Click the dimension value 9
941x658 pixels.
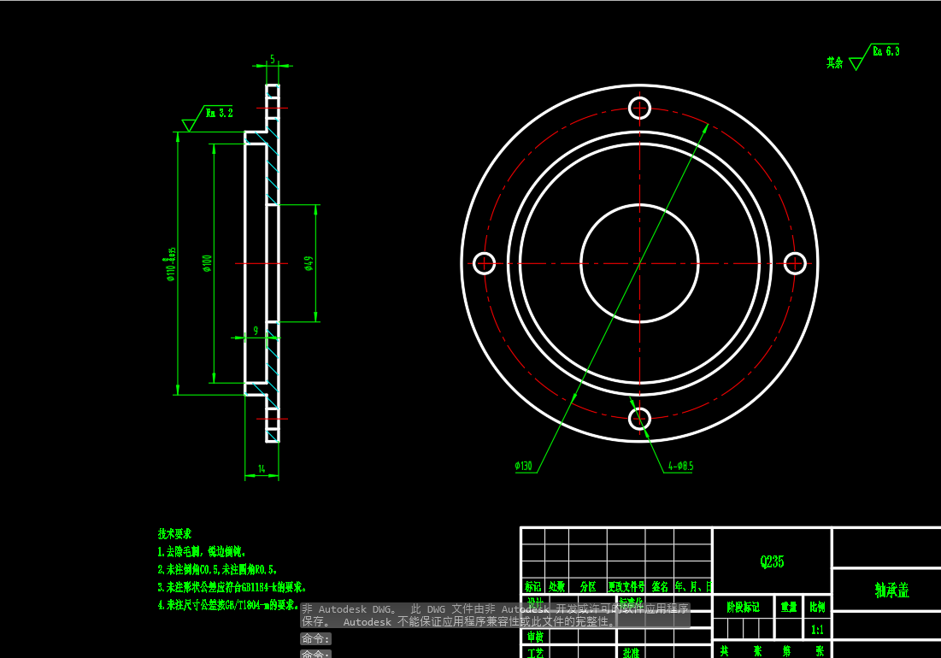[256, 331]
